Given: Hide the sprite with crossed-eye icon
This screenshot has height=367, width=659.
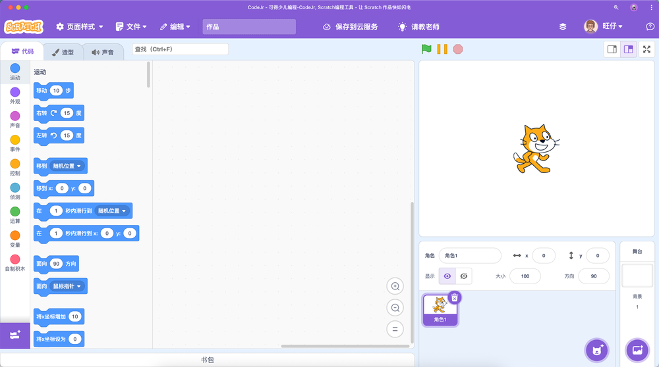Looking at the screenshot, I should [x=464, y=276].
